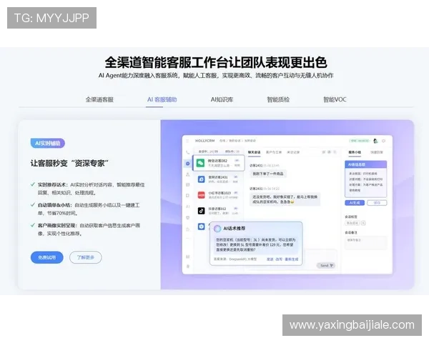
Task: Select the AI 客服辅助 tab
Action: pos(162,99)
